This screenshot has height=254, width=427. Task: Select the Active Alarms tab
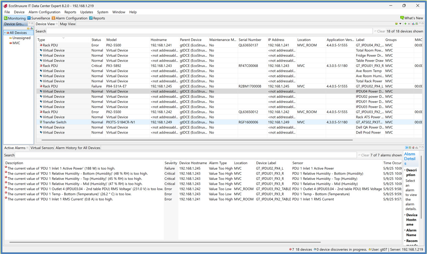pos(15,148)
